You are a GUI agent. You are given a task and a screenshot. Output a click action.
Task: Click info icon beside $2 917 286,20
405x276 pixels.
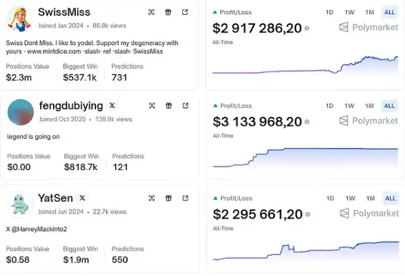click(307, 28)
